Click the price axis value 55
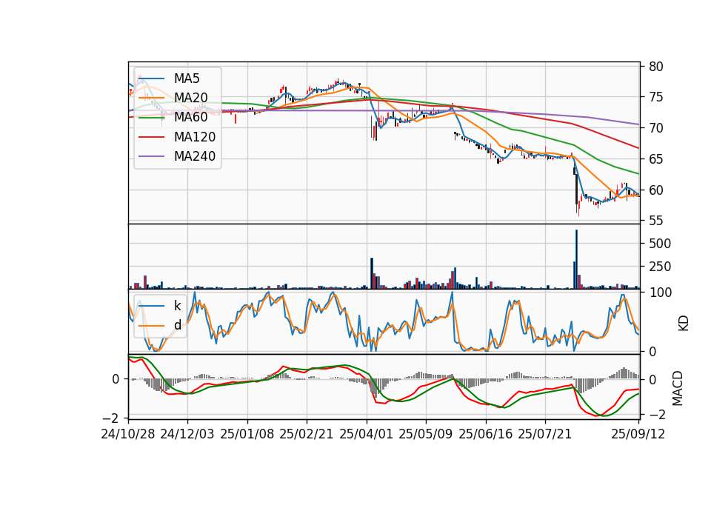The width and height of the screenshot is (711, 511). tap(656, 221)
